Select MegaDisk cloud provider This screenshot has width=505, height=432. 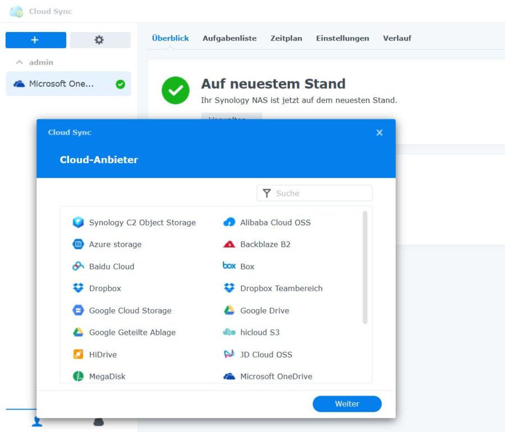click(78, 376)
